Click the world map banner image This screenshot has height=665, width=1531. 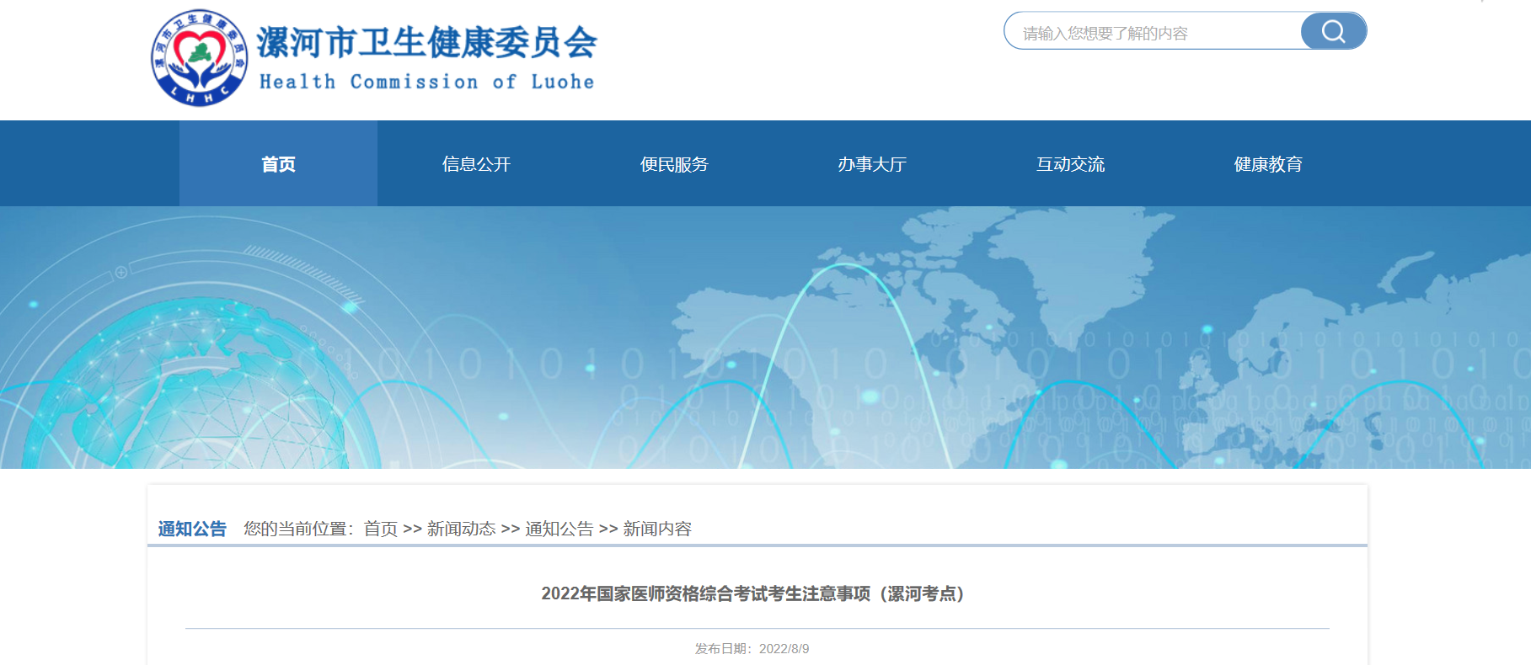coord(765,338)
